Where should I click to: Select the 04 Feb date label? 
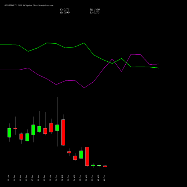click(74, 178)
